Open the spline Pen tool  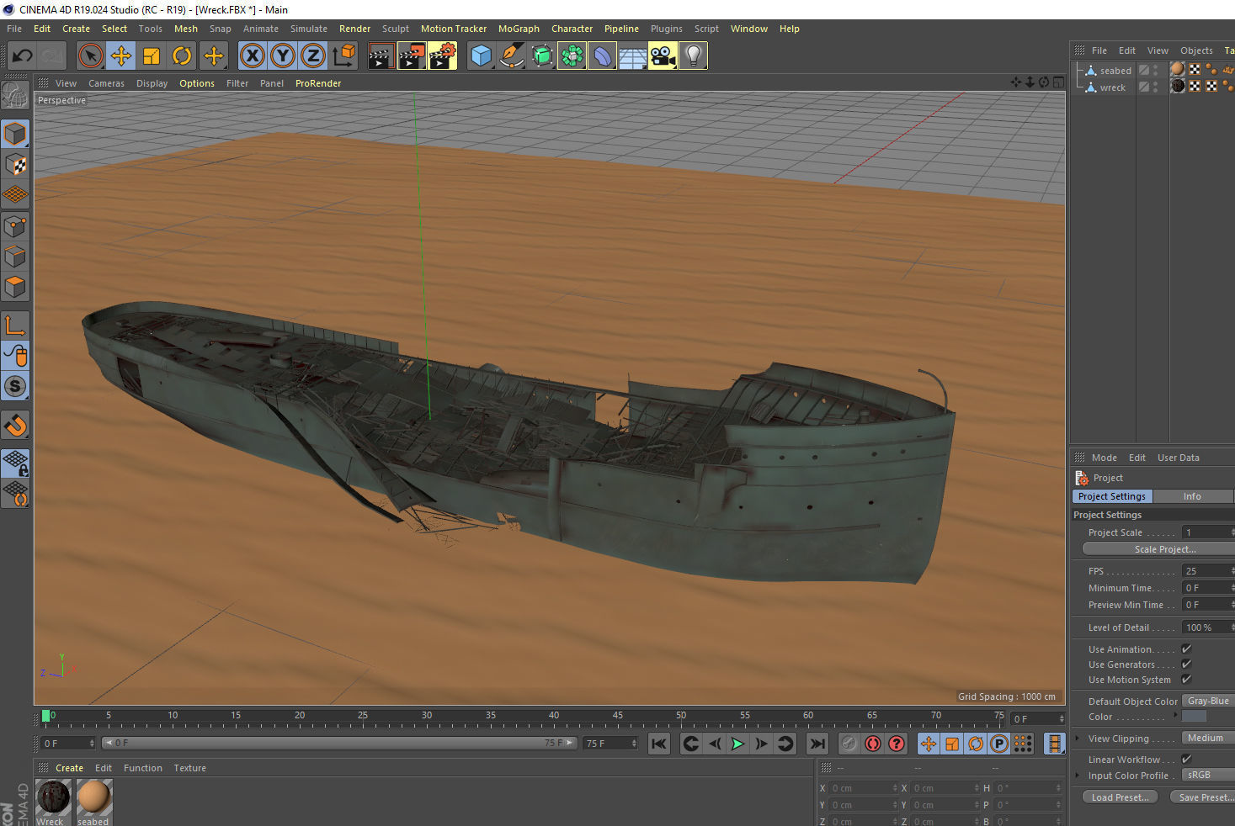pyautogui.click(x=511, y=56)
